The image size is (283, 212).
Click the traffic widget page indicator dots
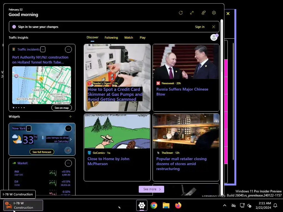(x=19, y=108)
